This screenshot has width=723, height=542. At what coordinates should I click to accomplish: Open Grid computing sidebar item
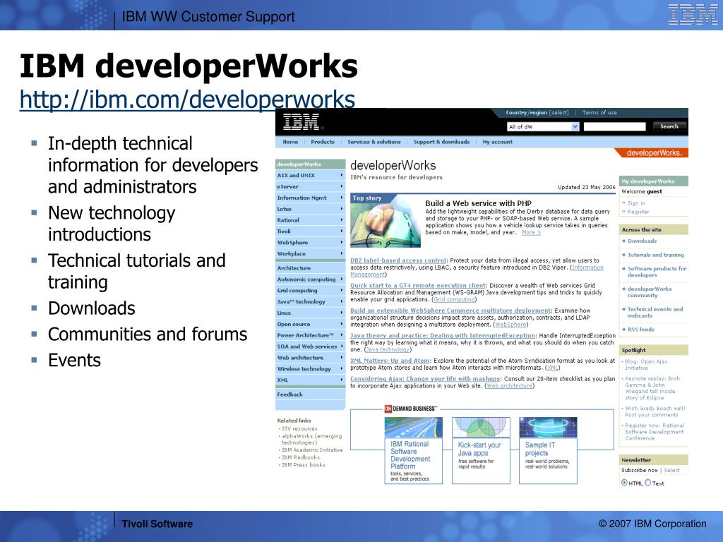[x=311, y=290]
